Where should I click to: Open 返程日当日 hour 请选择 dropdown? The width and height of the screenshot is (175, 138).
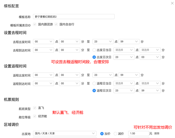pos(124,83)
